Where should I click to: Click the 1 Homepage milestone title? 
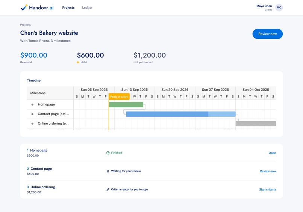click(x=37, y=150)
